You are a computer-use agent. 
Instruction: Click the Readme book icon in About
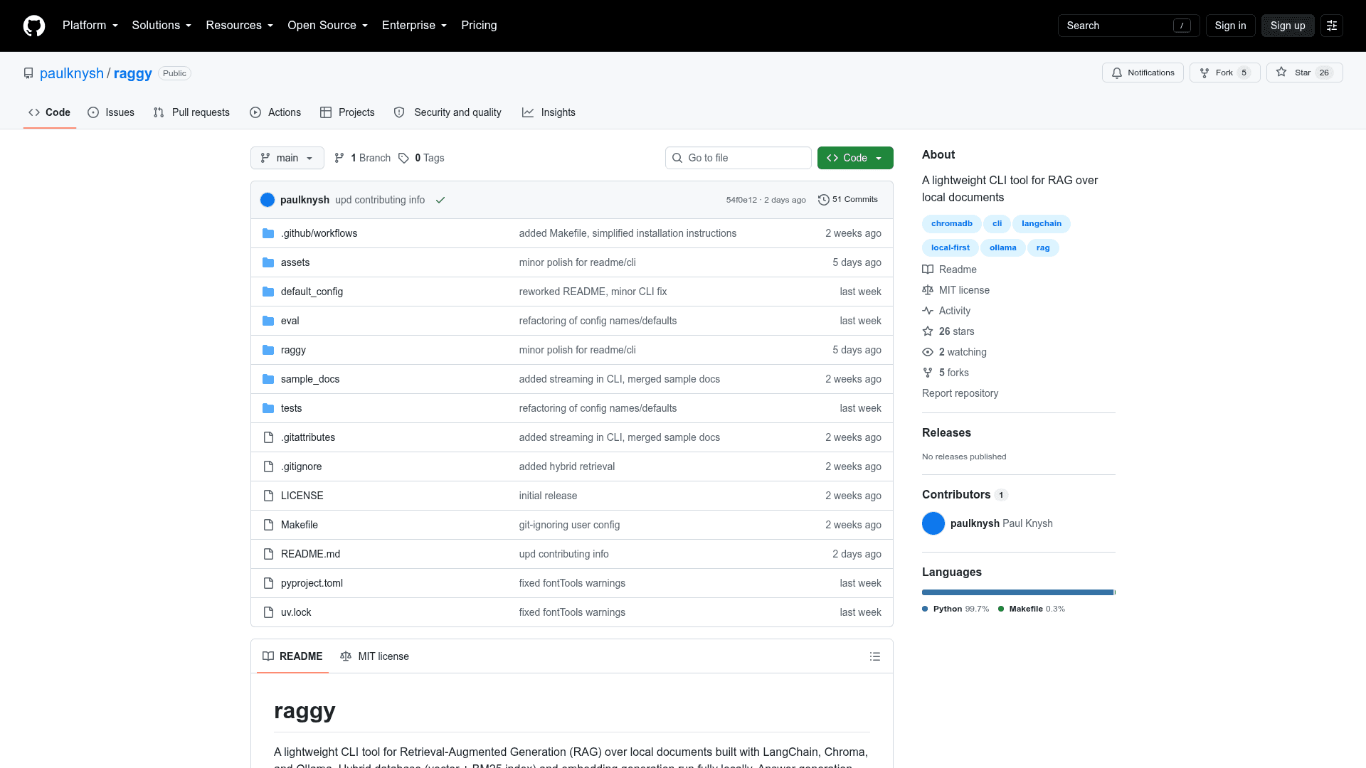point(928,270)
